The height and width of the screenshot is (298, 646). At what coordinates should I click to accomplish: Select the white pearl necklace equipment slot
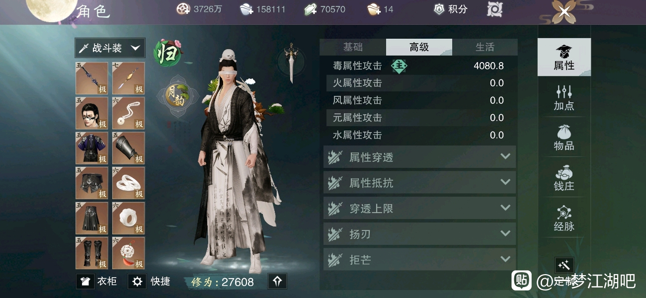(128, 113)
